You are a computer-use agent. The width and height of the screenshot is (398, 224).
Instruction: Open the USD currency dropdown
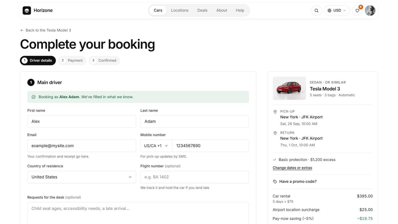pyautogui.click(x=337, y=11)
